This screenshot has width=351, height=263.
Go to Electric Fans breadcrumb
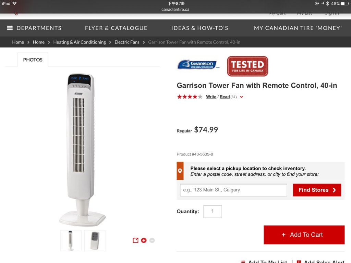[127, 42]
